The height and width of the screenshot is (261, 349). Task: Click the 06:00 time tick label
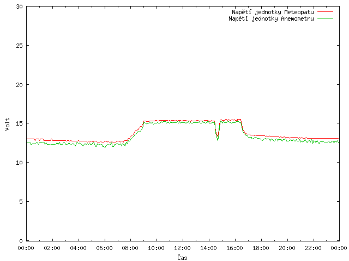(x=104, y=248)
